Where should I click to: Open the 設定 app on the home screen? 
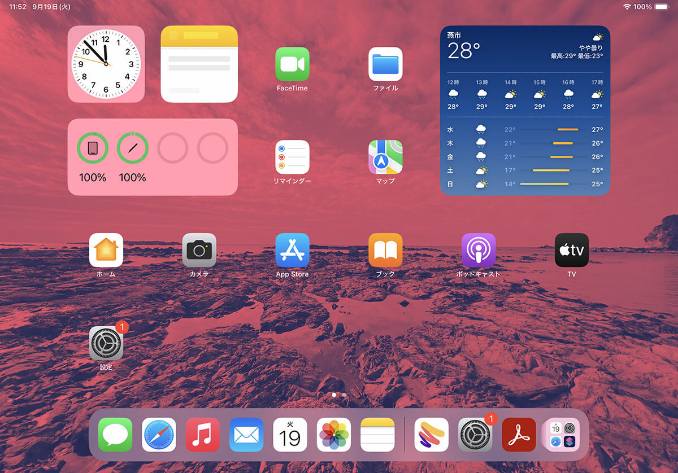click(106, 343)
